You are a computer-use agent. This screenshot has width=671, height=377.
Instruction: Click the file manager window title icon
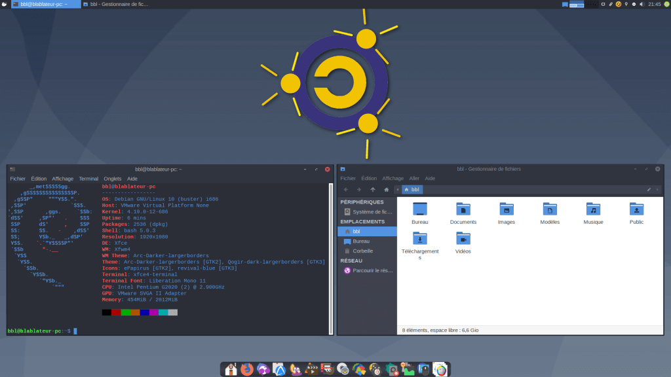click(343, 170)
